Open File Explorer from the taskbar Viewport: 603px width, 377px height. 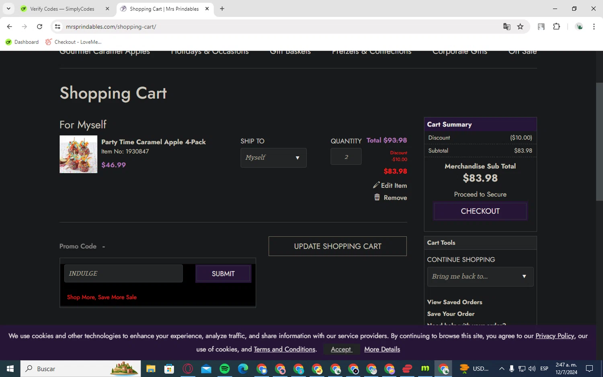(x=151, y=369)
